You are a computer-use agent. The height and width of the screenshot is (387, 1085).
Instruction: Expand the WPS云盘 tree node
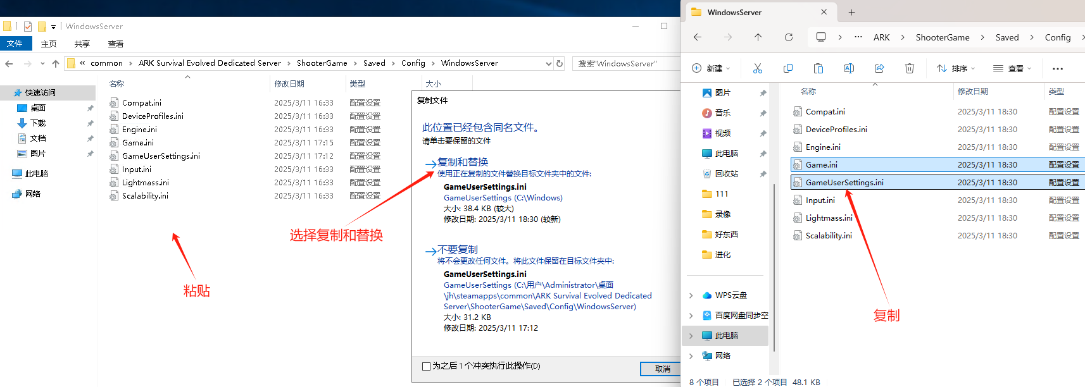691,295
